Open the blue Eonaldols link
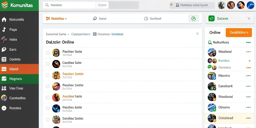Screen dimensions: 256x128 tap(117, 34)
